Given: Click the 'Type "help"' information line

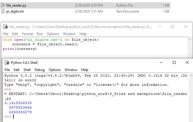Looking at the screenshot, I should click(x=86, y=85).
